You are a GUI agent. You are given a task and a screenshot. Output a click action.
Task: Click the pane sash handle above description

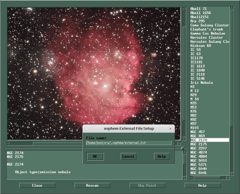(183, 148)
